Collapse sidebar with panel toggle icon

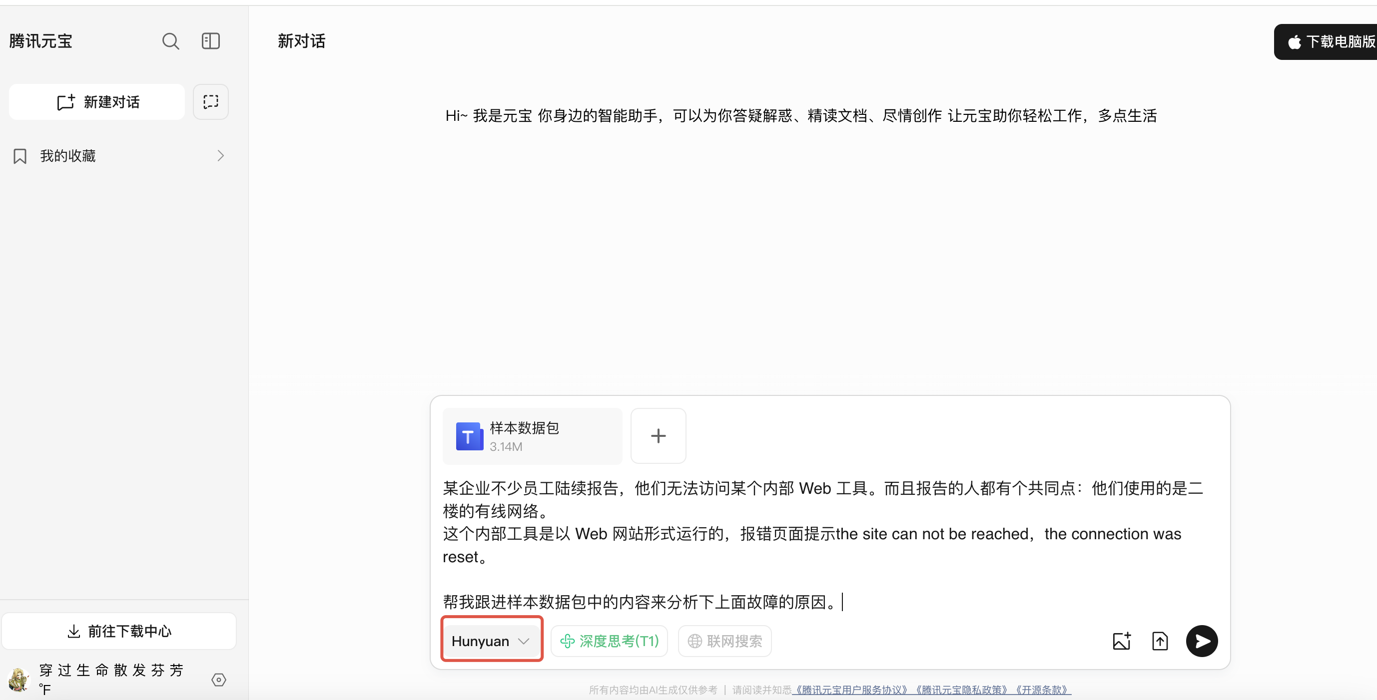click(211, 41)
